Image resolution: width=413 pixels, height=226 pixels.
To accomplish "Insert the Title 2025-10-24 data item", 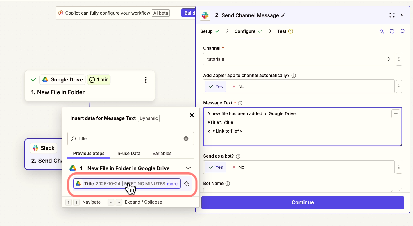I will pos(127,184).
